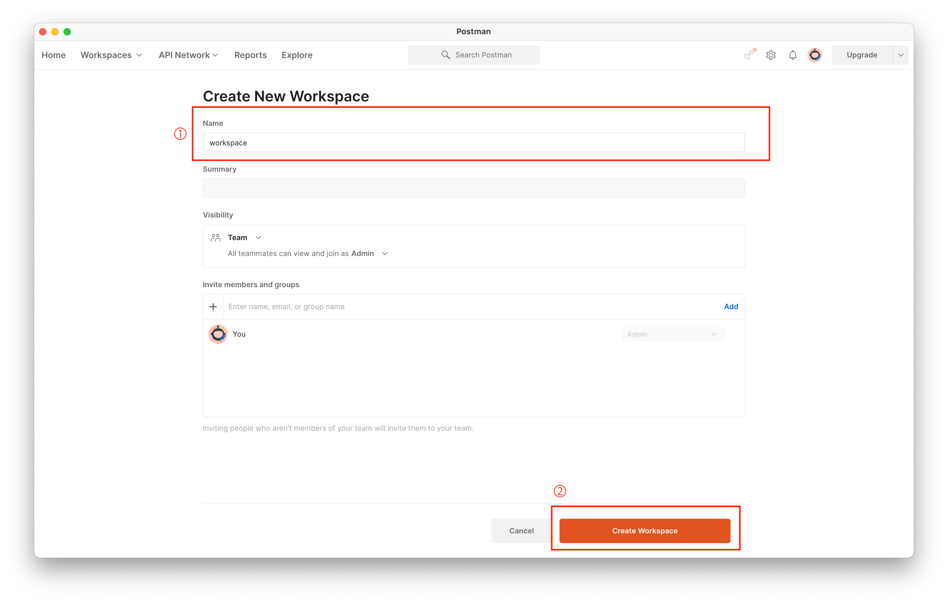Cancel workspace creation
The width and height of the screenshot is (948, 603).
point(521,531)
